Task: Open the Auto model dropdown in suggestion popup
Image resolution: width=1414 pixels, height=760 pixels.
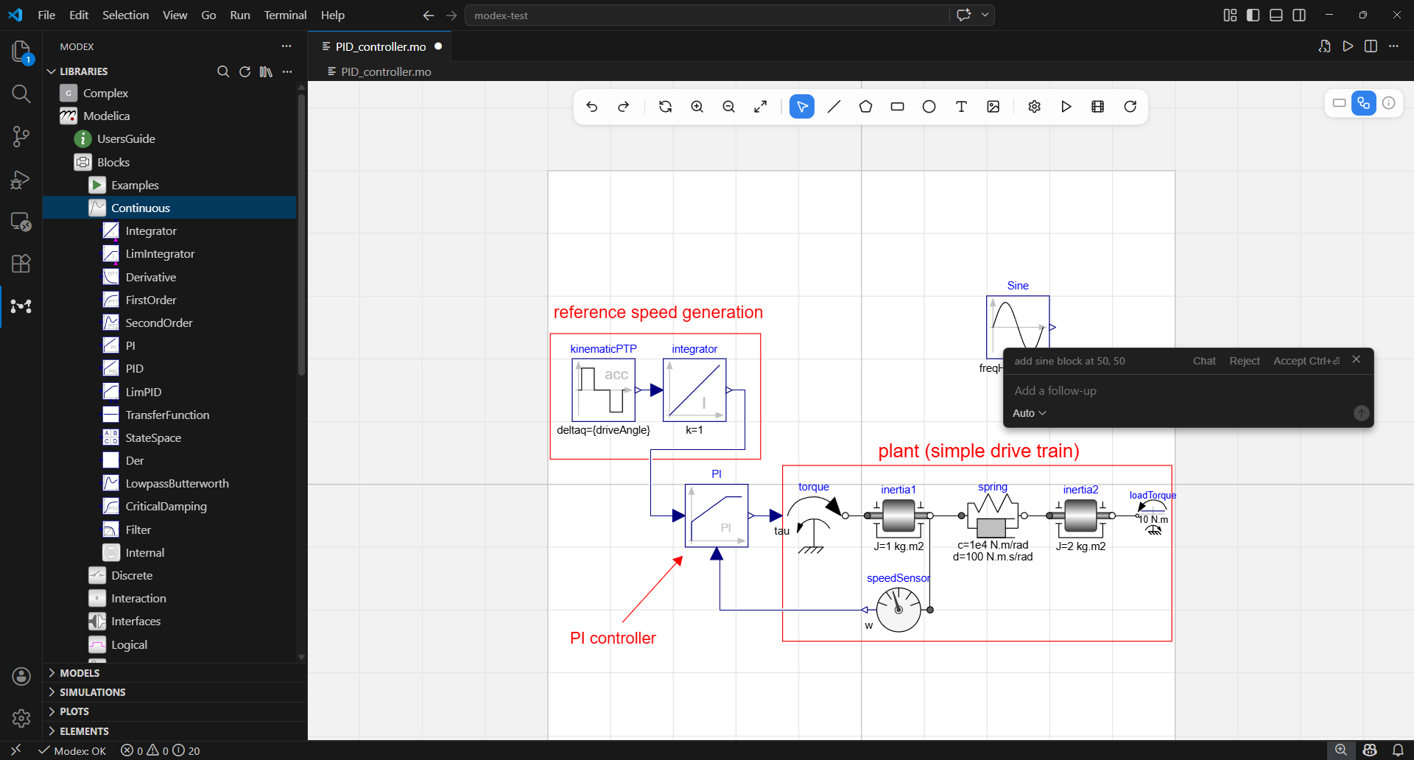Action: click(x=1029, y=413)
